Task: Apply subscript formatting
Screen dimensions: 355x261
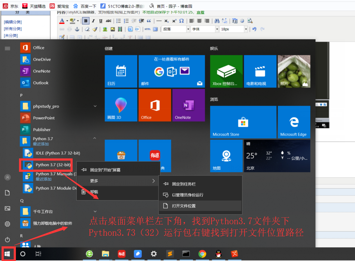Action: coord(166,21)
